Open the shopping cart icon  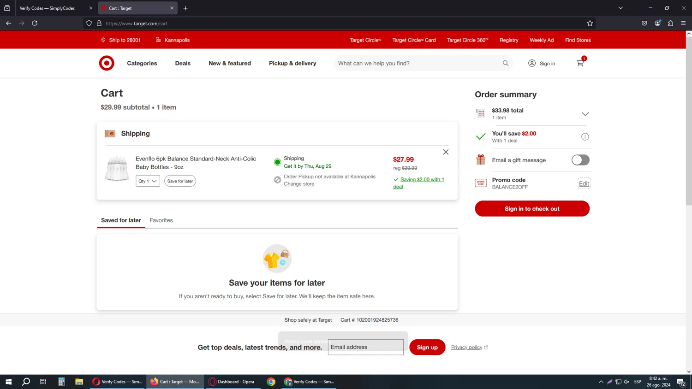click(x=580, y=63)
